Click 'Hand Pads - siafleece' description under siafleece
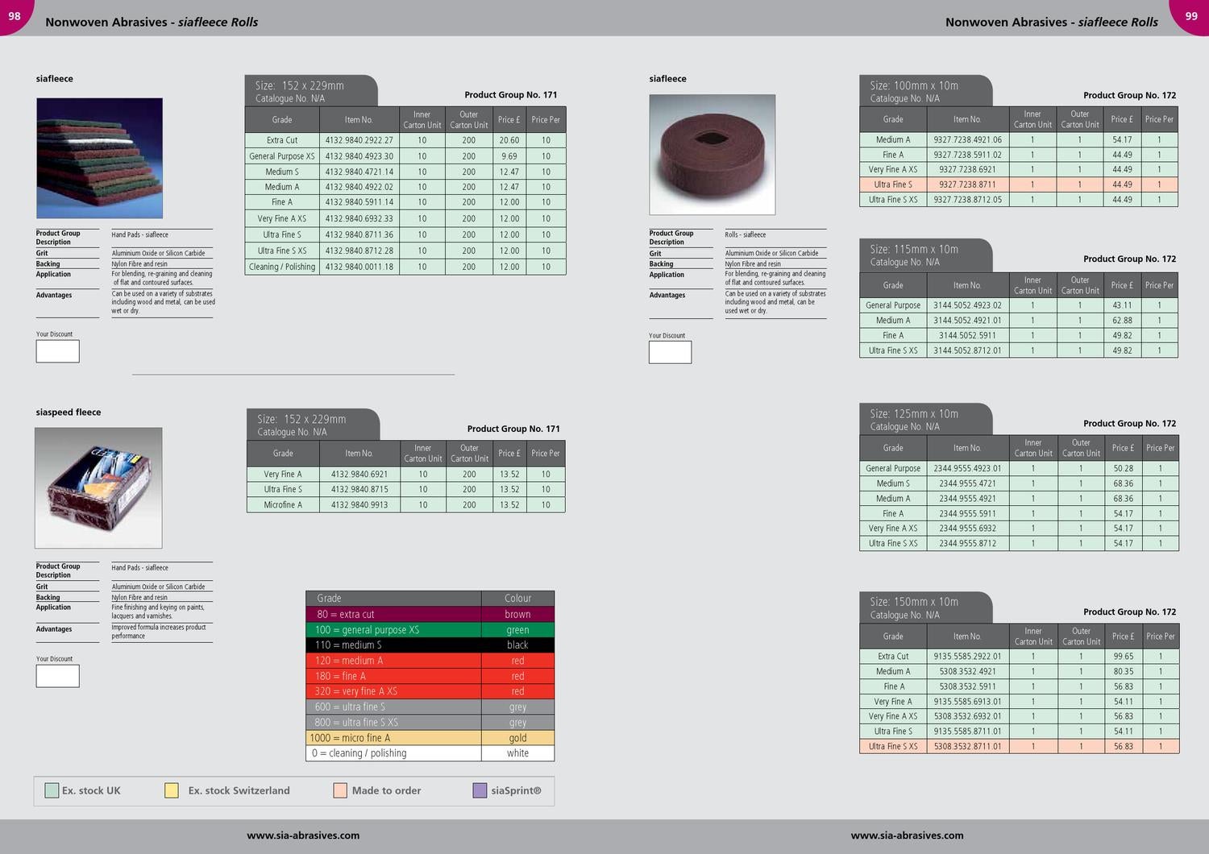 click(x=140, y=234)
